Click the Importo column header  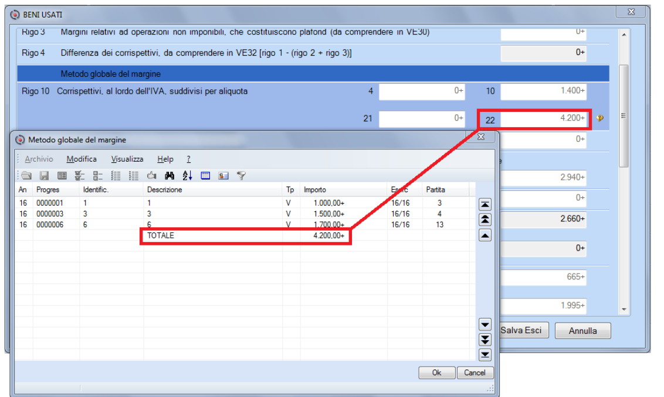(344, 190)
